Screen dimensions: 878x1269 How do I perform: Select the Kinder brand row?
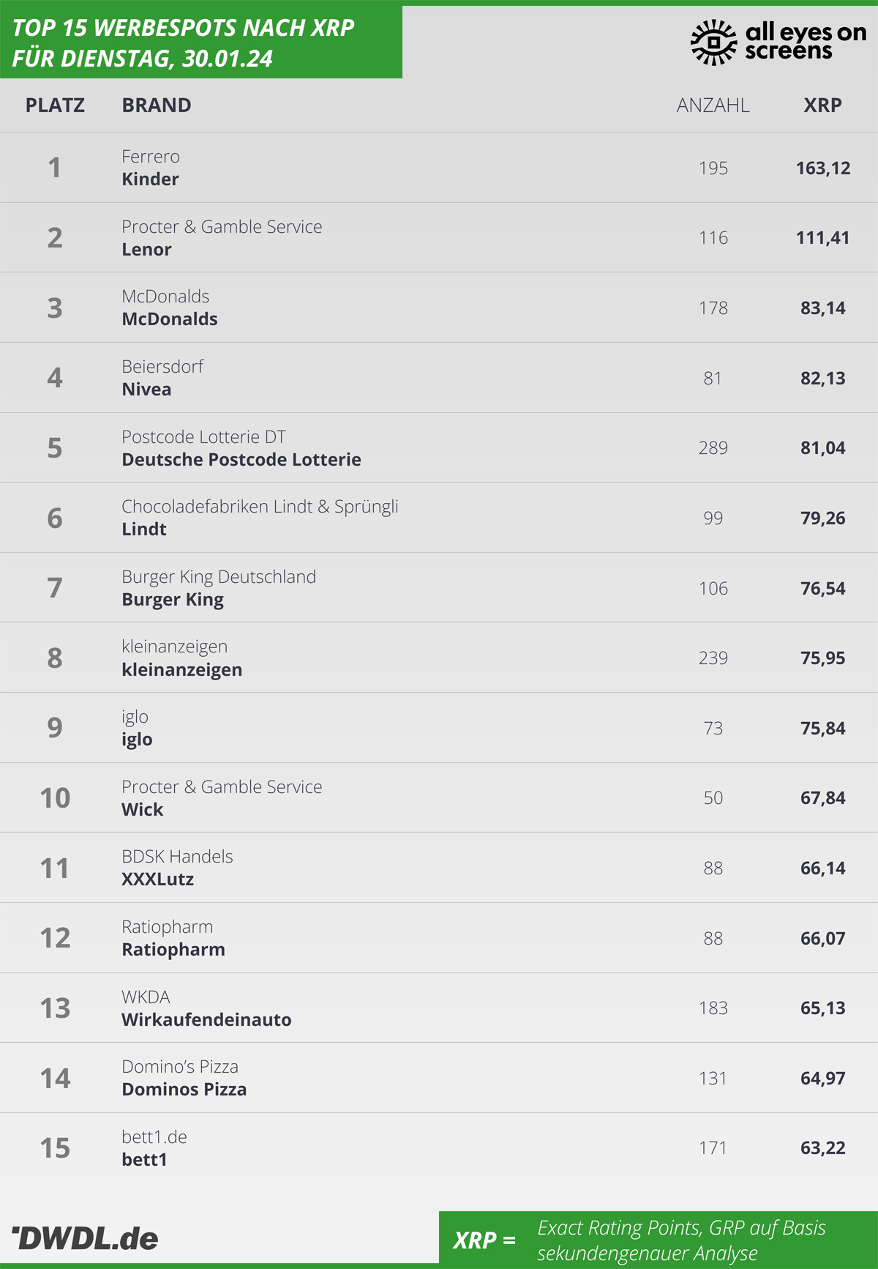[x=439, y=168]
